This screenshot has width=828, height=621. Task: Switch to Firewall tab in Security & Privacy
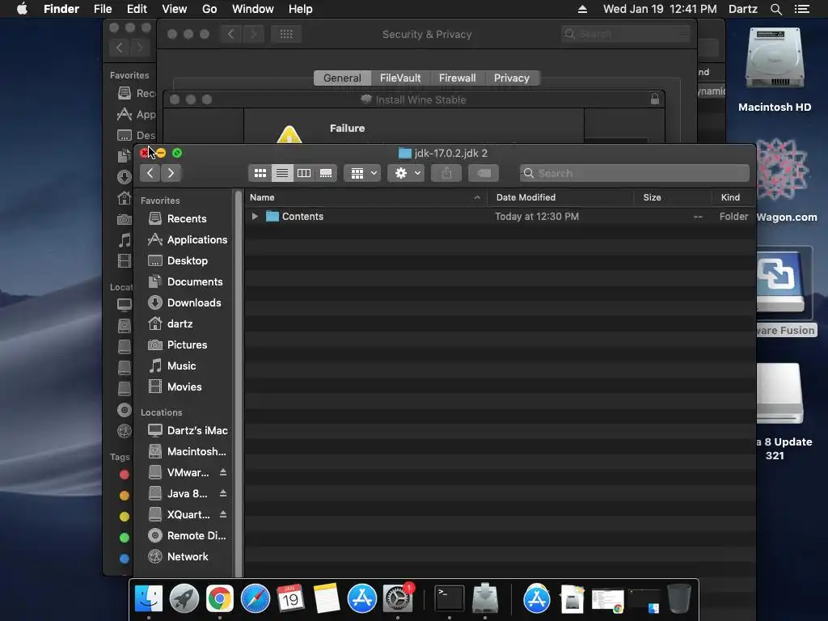(458, 78)
